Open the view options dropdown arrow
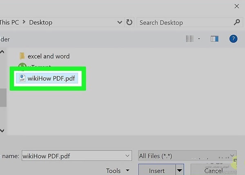The image size is (245, 175). [x=199, y=39]
